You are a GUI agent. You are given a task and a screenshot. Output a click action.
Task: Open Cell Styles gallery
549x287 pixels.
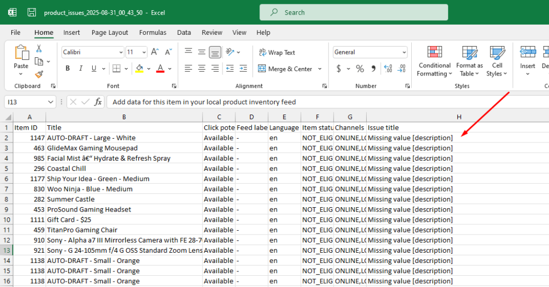click(x=497, y=61)
